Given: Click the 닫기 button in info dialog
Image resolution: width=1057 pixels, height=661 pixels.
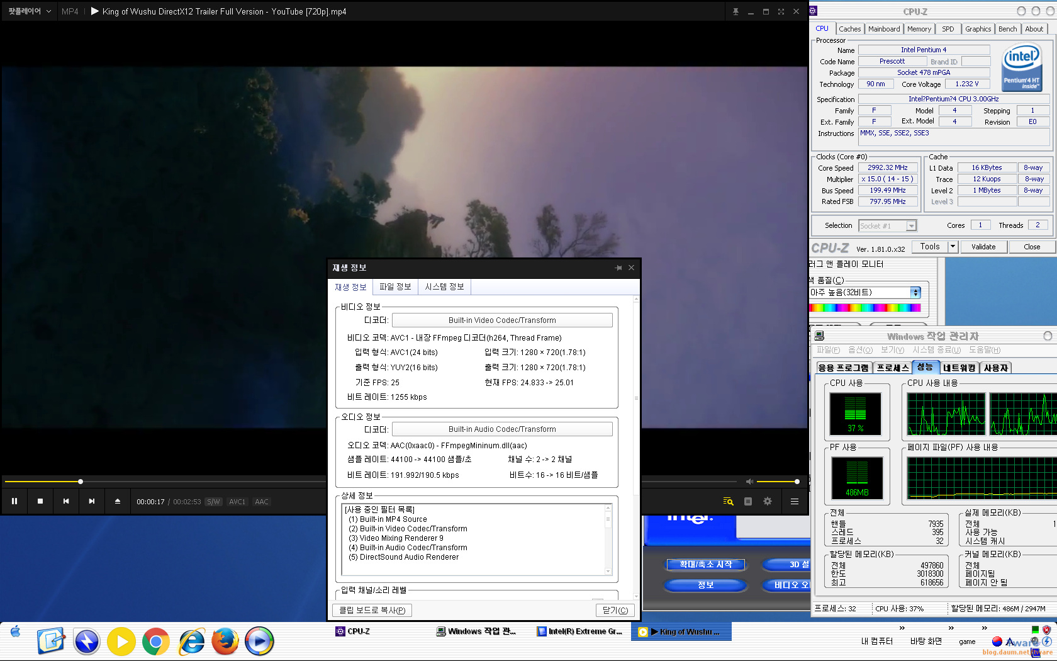Looking at the screenshot, I should pyautogui.click(x=615, y=610).
